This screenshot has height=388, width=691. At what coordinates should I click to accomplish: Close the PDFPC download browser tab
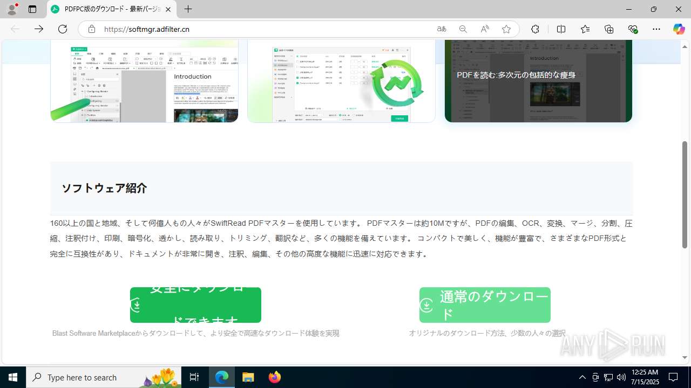click(x=168, y=9)
